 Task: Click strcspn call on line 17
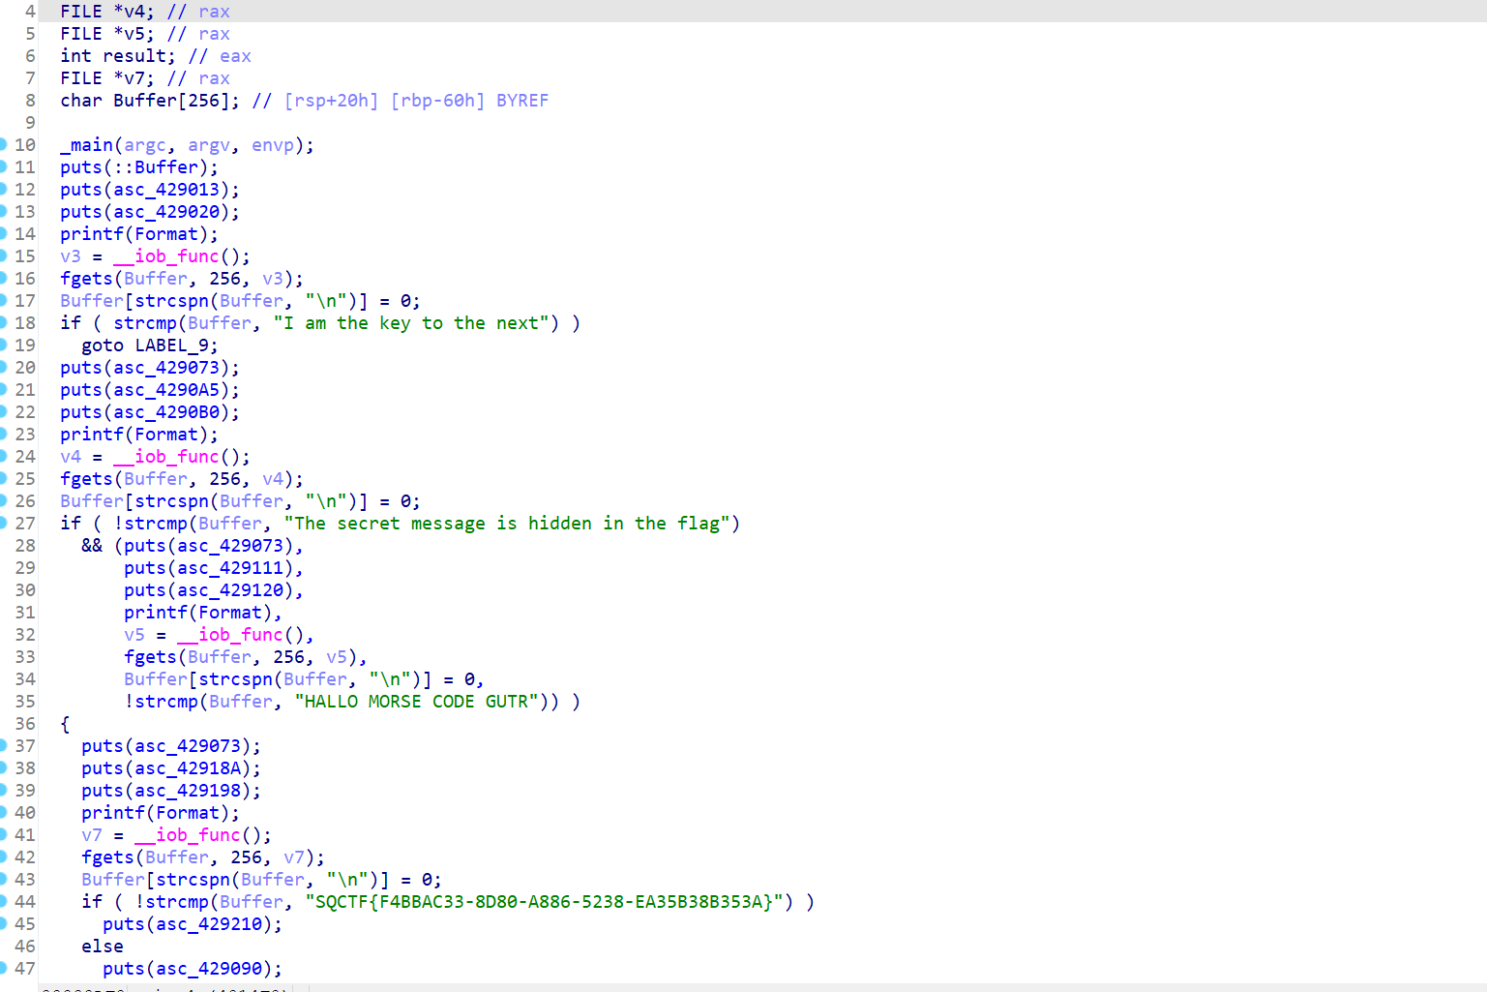pos(171,301)
